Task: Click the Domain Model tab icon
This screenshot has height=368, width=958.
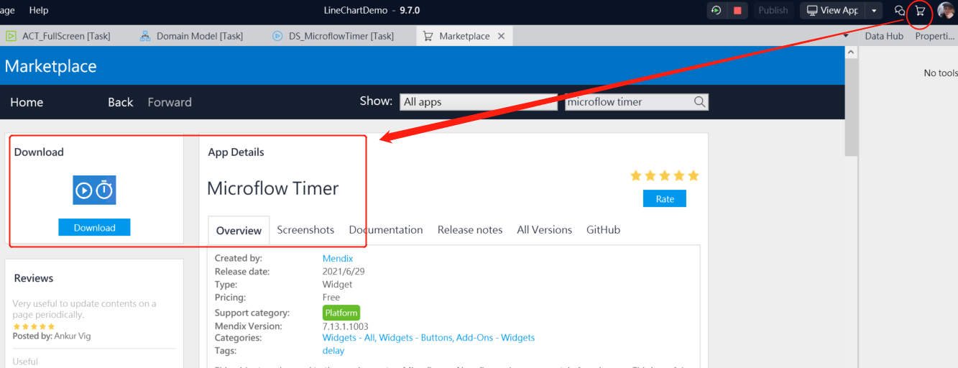Action: [145, 36]
